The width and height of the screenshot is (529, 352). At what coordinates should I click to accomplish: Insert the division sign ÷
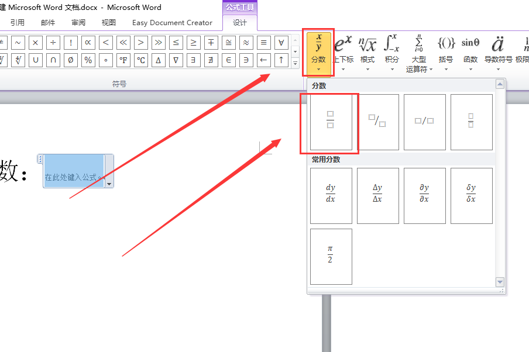[x=53, y=43]
